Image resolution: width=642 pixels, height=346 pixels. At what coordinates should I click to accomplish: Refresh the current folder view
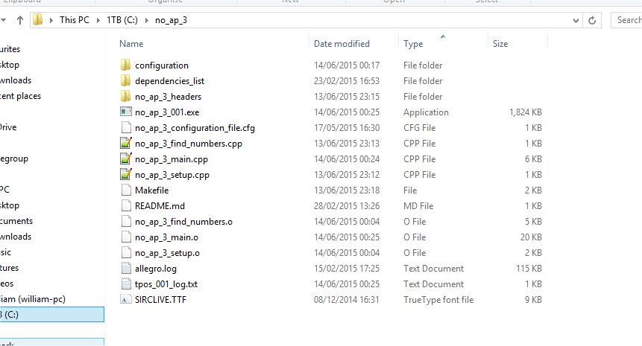[x=592, y=20]
